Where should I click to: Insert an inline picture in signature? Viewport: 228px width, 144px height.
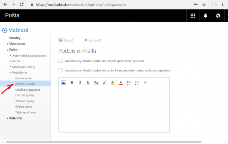[64, 83]
